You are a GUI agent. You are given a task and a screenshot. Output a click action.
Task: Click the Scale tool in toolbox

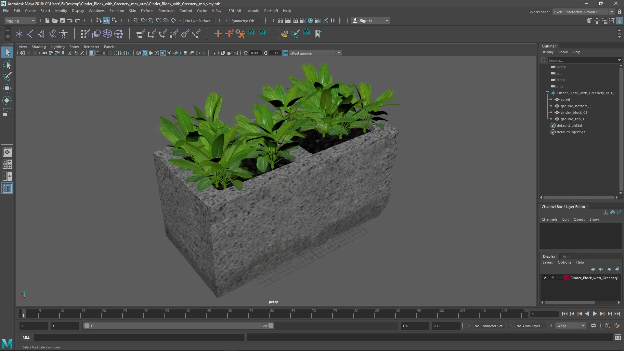(7, 112)
